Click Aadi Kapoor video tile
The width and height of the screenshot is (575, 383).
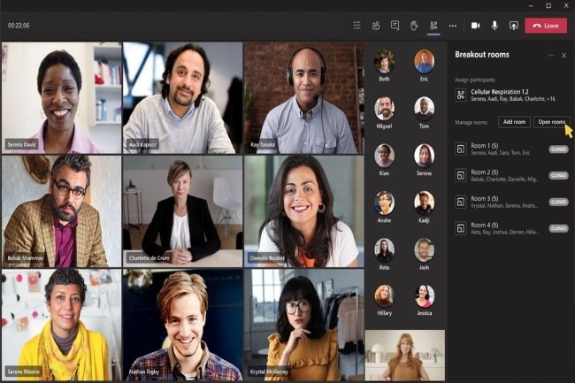coord(182,97)
